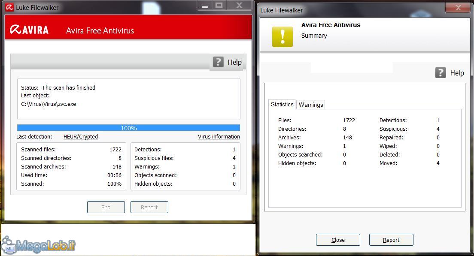The width and height of the screenshot is (474, 256).
Task: Select the path C:\Virus\Virus\zvc.exe
Action: click(49, 104)
